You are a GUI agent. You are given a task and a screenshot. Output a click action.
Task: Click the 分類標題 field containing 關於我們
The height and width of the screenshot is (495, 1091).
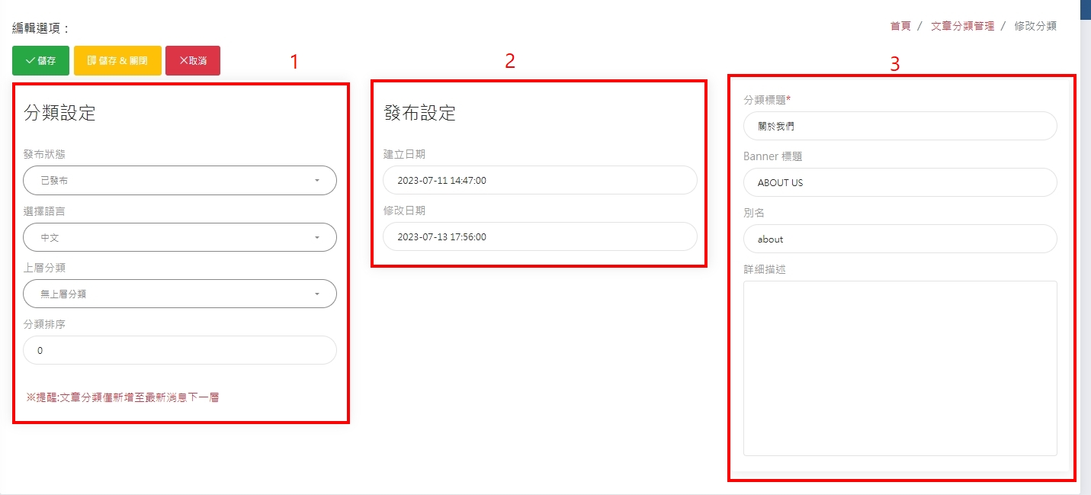click(900, 127)
